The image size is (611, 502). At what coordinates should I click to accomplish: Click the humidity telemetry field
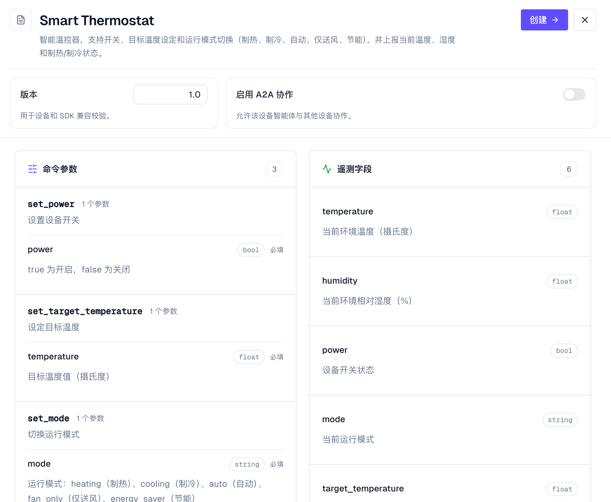[340, 281]
